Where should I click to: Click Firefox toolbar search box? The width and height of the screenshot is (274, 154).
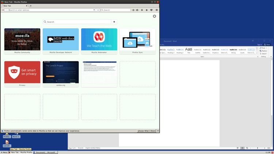[x=116, y=10]
